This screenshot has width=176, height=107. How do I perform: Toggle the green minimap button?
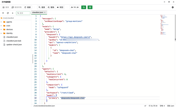pos(90,7)
